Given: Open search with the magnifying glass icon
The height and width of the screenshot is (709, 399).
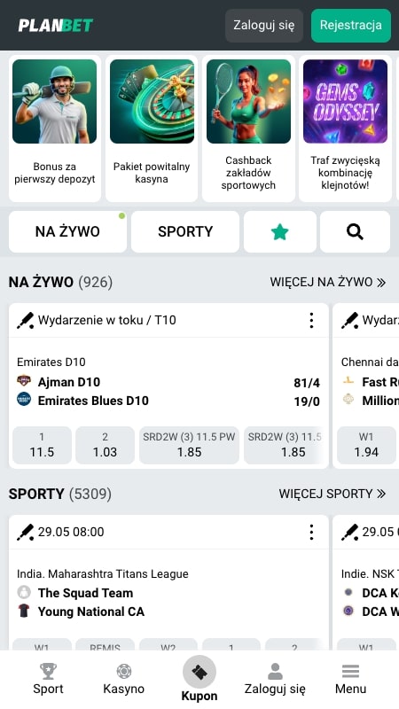Looking at the screenshot, I should 356,232.
